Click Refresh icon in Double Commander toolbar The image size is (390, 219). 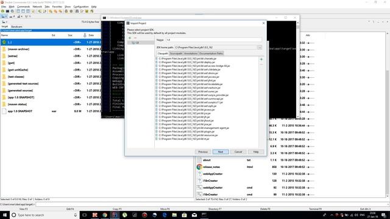2,11
